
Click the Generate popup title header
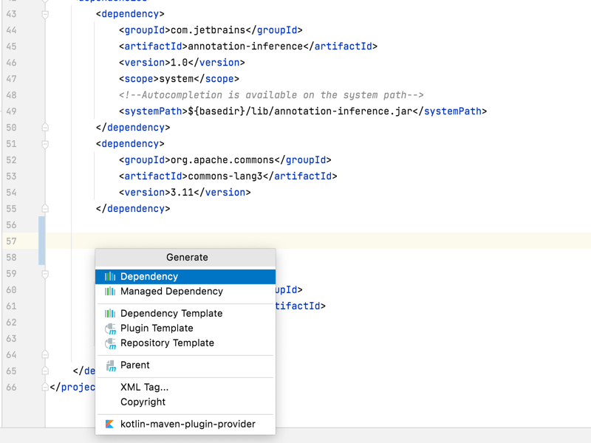[x=186, y=257]
